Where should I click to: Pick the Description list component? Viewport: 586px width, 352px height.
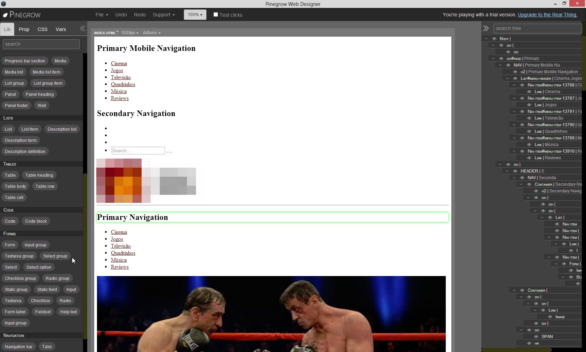(x=62, y=129)
